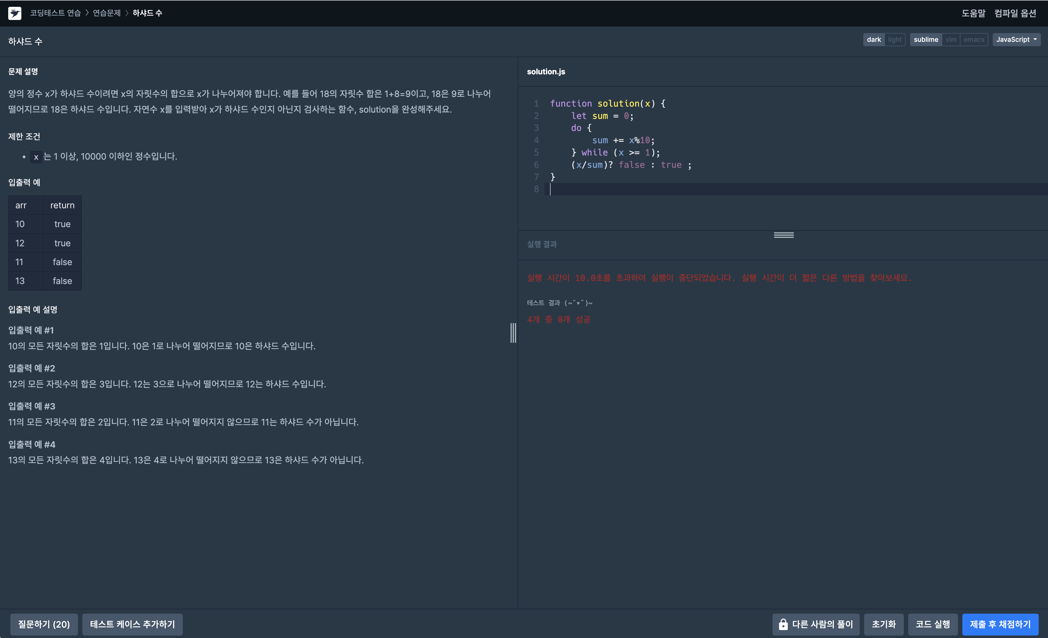Open 코딩테스트 연습 breadcrumb link

pos(55,13)
